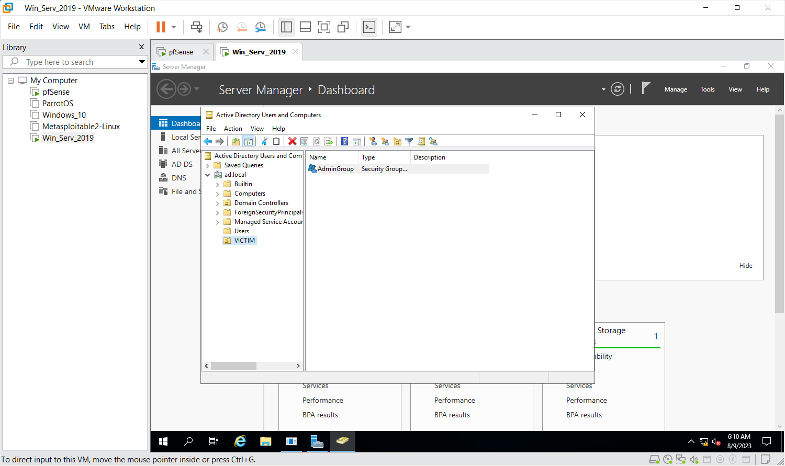
Task: Click the notifications flag in Server Manager
Action: (x=646, y=88)
